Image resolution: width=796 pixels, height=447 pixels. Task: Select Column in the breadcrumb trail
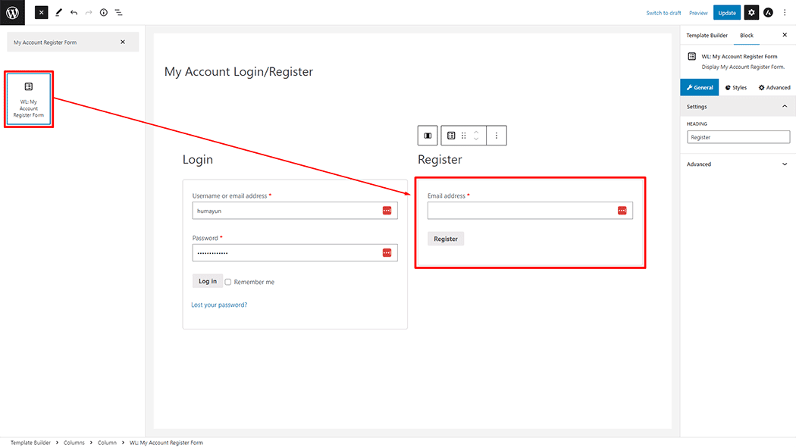click(x=107, y=442)
